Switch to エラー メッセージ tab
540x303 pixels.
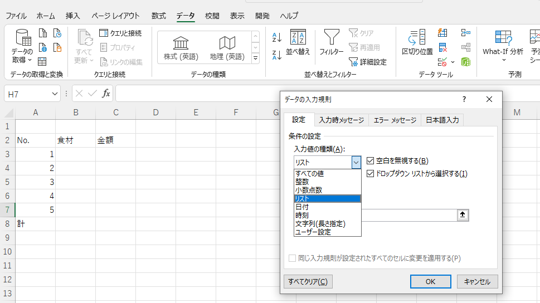pyautogui.click(x=395, y=120)
